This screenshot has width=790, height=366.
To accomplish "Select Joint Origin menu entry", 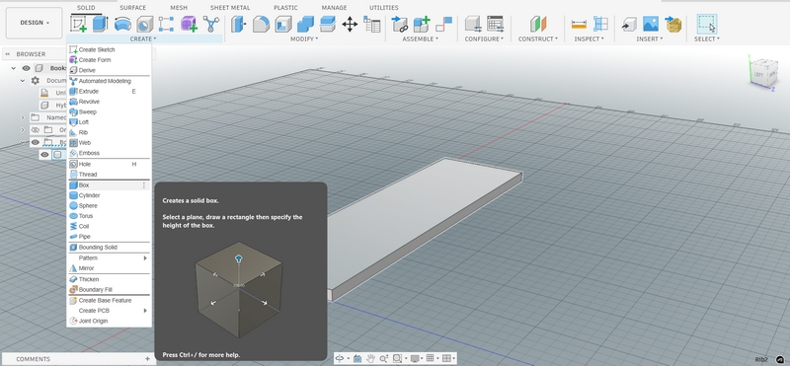I will tap(109, 322).
